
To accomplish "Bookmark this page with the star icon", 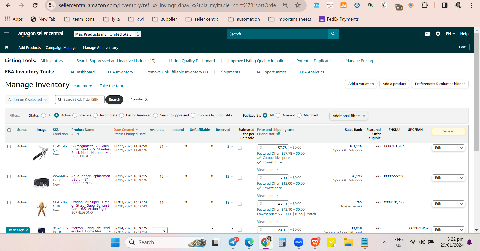I will (297, 5).
